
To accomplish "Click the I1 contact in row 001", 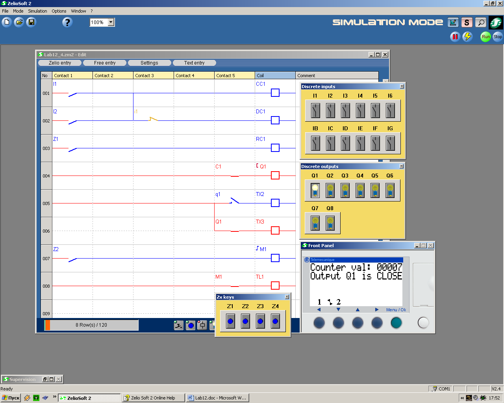I will pyautogui.click(x=73, y=94).
